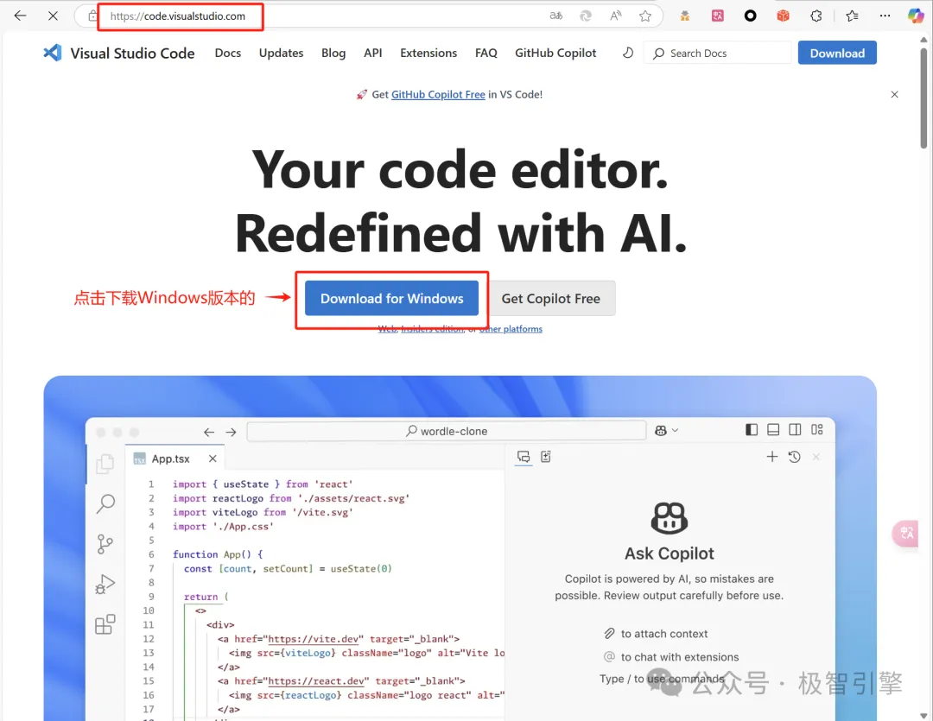Open the Source Control icon in the editor sidebar
Viewport: 933px width, 721px height.
[105, 544]
